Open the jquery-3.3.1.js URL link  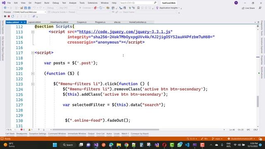point(125,31)
